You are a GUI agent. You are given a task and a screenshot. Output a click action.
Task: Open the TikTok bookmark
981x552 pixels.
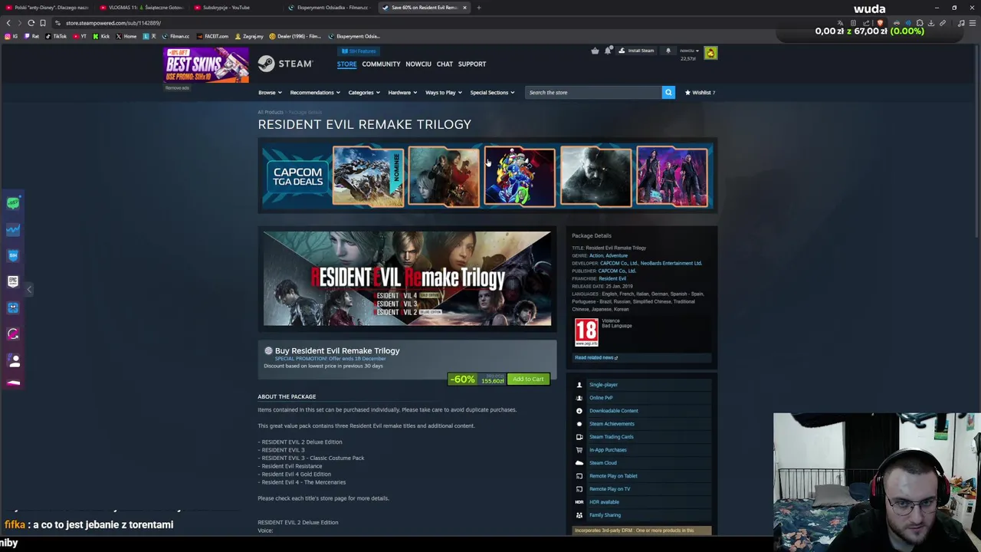55,36
